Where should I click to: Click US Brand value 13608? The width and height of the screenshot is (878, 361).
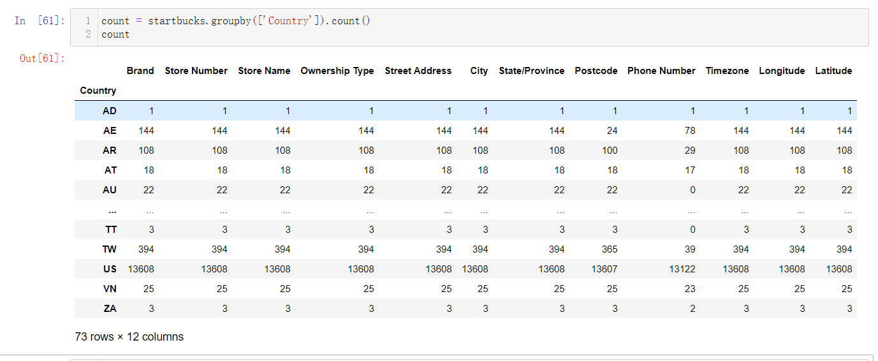click(141, 269)
